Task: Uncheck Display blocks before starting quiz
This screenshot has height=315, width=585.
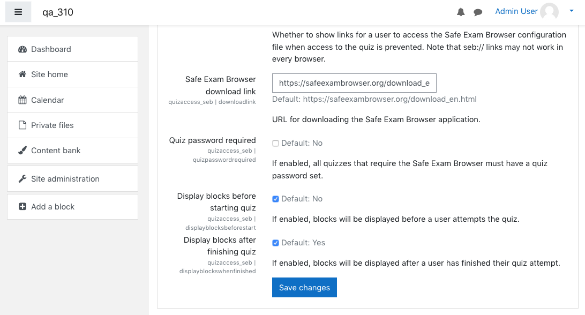Action: pyautogui.click(x=275, y=199)
